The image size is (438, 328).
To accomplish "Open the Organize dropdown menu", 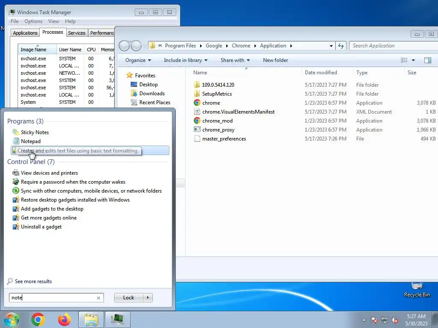I will tap(138, 60).
